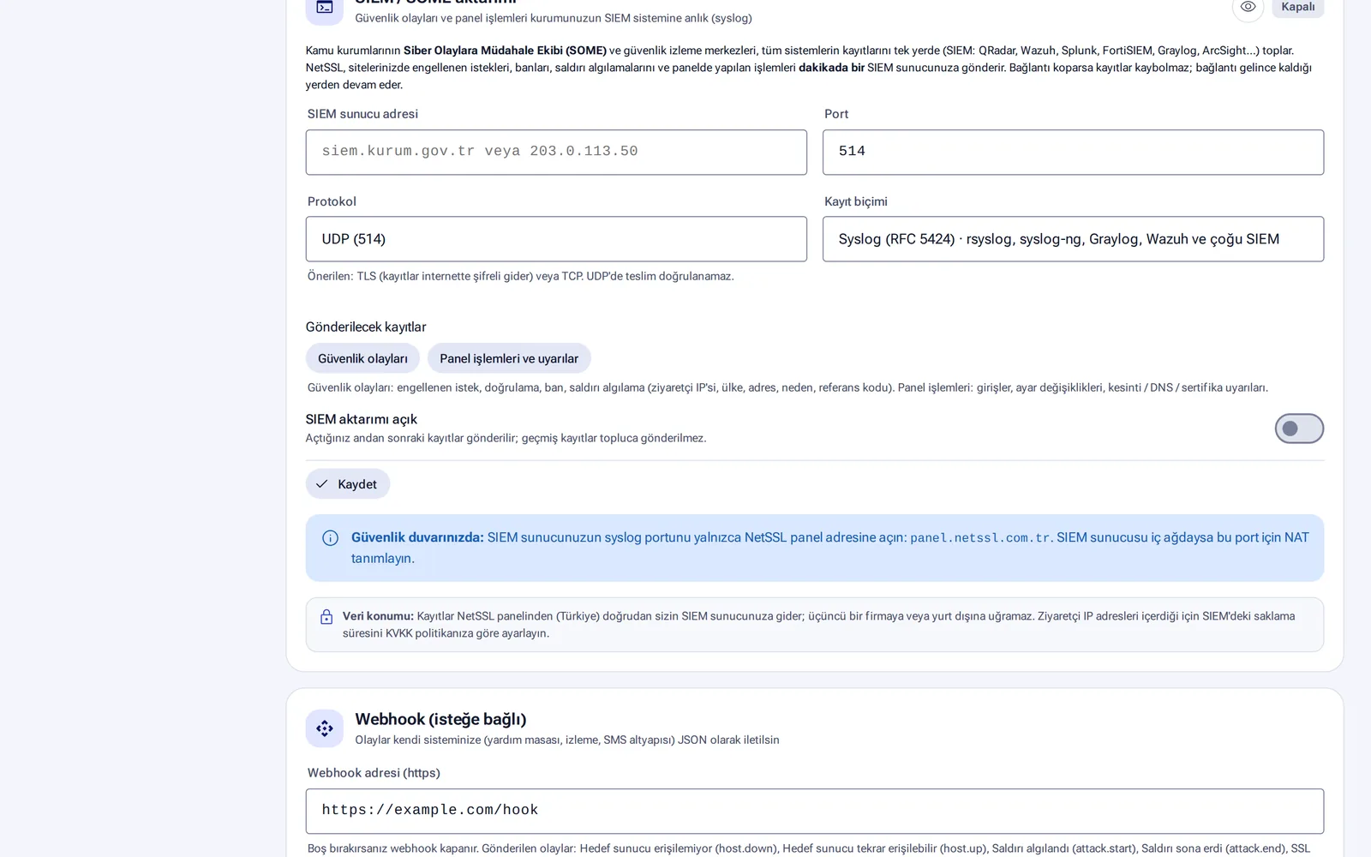Open the Kayıt biçimi Syslog dropdown

pos(1073,239)
